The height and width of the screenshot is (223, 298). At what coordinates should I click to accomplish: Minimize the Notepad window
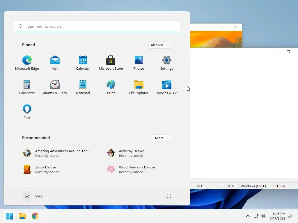pos(275,52)
